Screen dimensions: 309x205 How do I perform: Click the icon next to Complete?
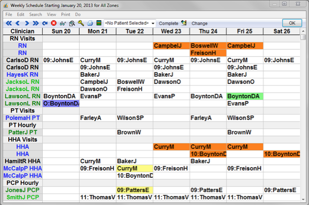point(184,23)
